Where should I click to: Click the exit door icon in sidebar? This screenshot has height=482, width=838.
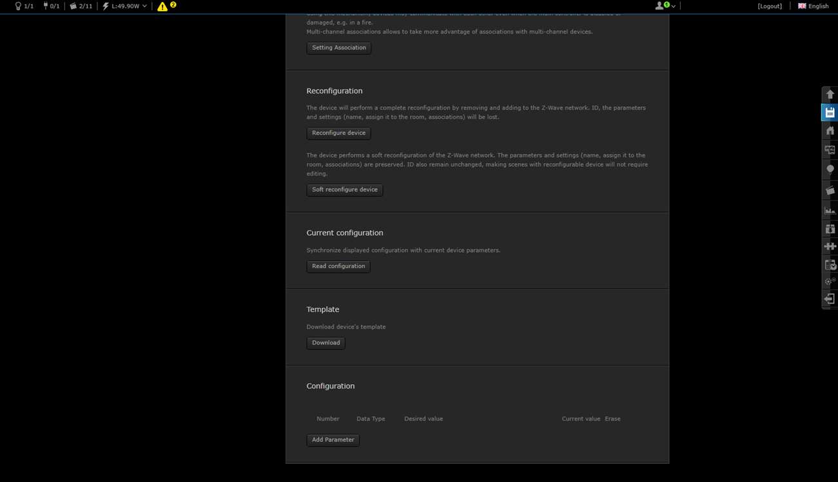(830, 299)
